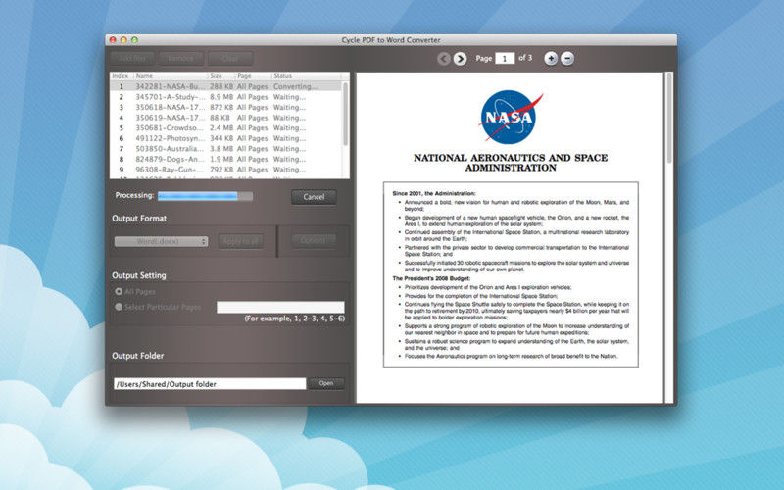Sort by the Page column header

253,76
